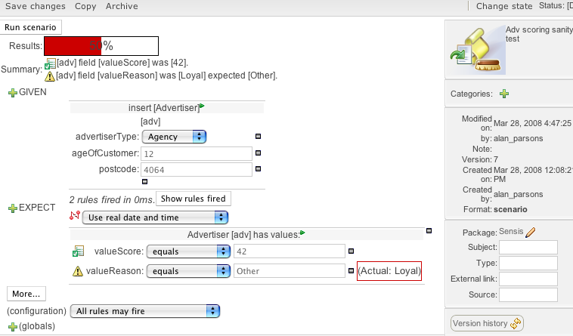Remove the advertiserType field row
The image size is (573, 336).
pyautogui.click(x=258, y=137)
